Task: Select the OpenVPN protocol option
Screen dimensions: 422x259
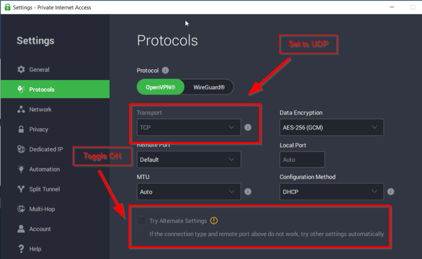Action: [160, 87]
